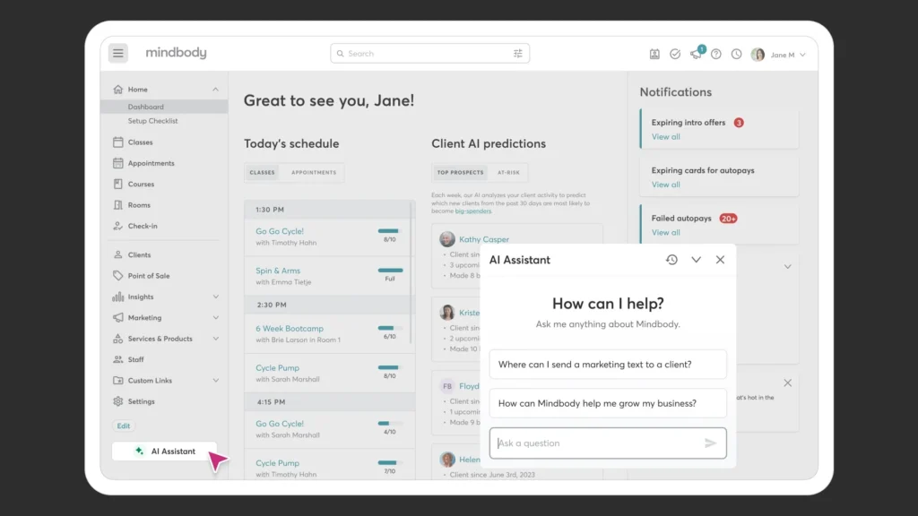
Task: Switch to the Appointments schedule tab
Action: 314,173
